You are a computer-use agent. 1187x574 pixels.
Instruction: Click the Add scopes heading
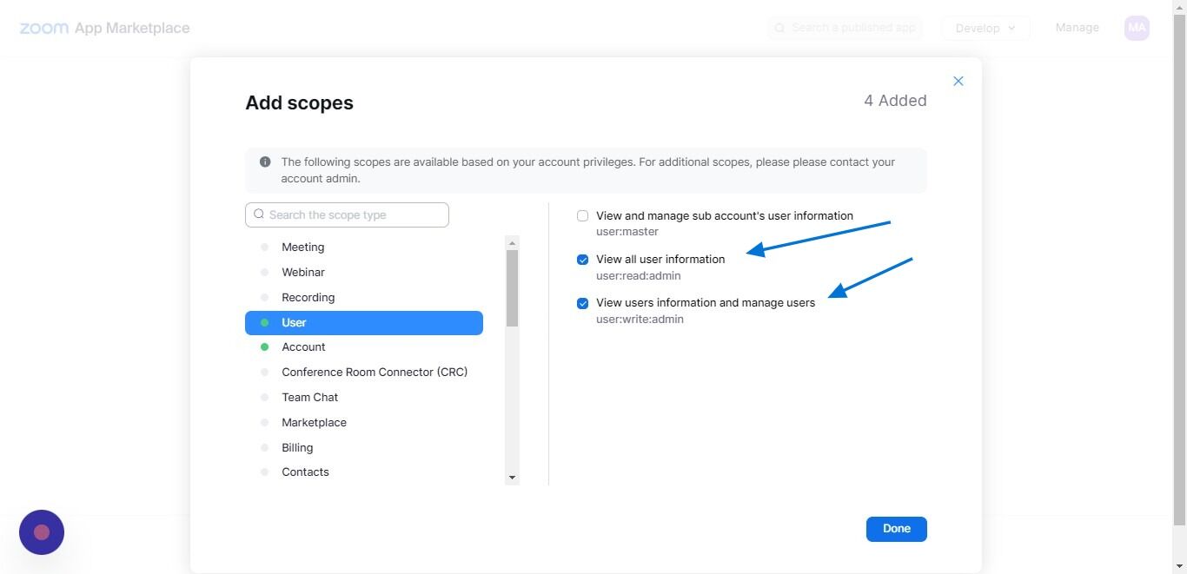299,102
